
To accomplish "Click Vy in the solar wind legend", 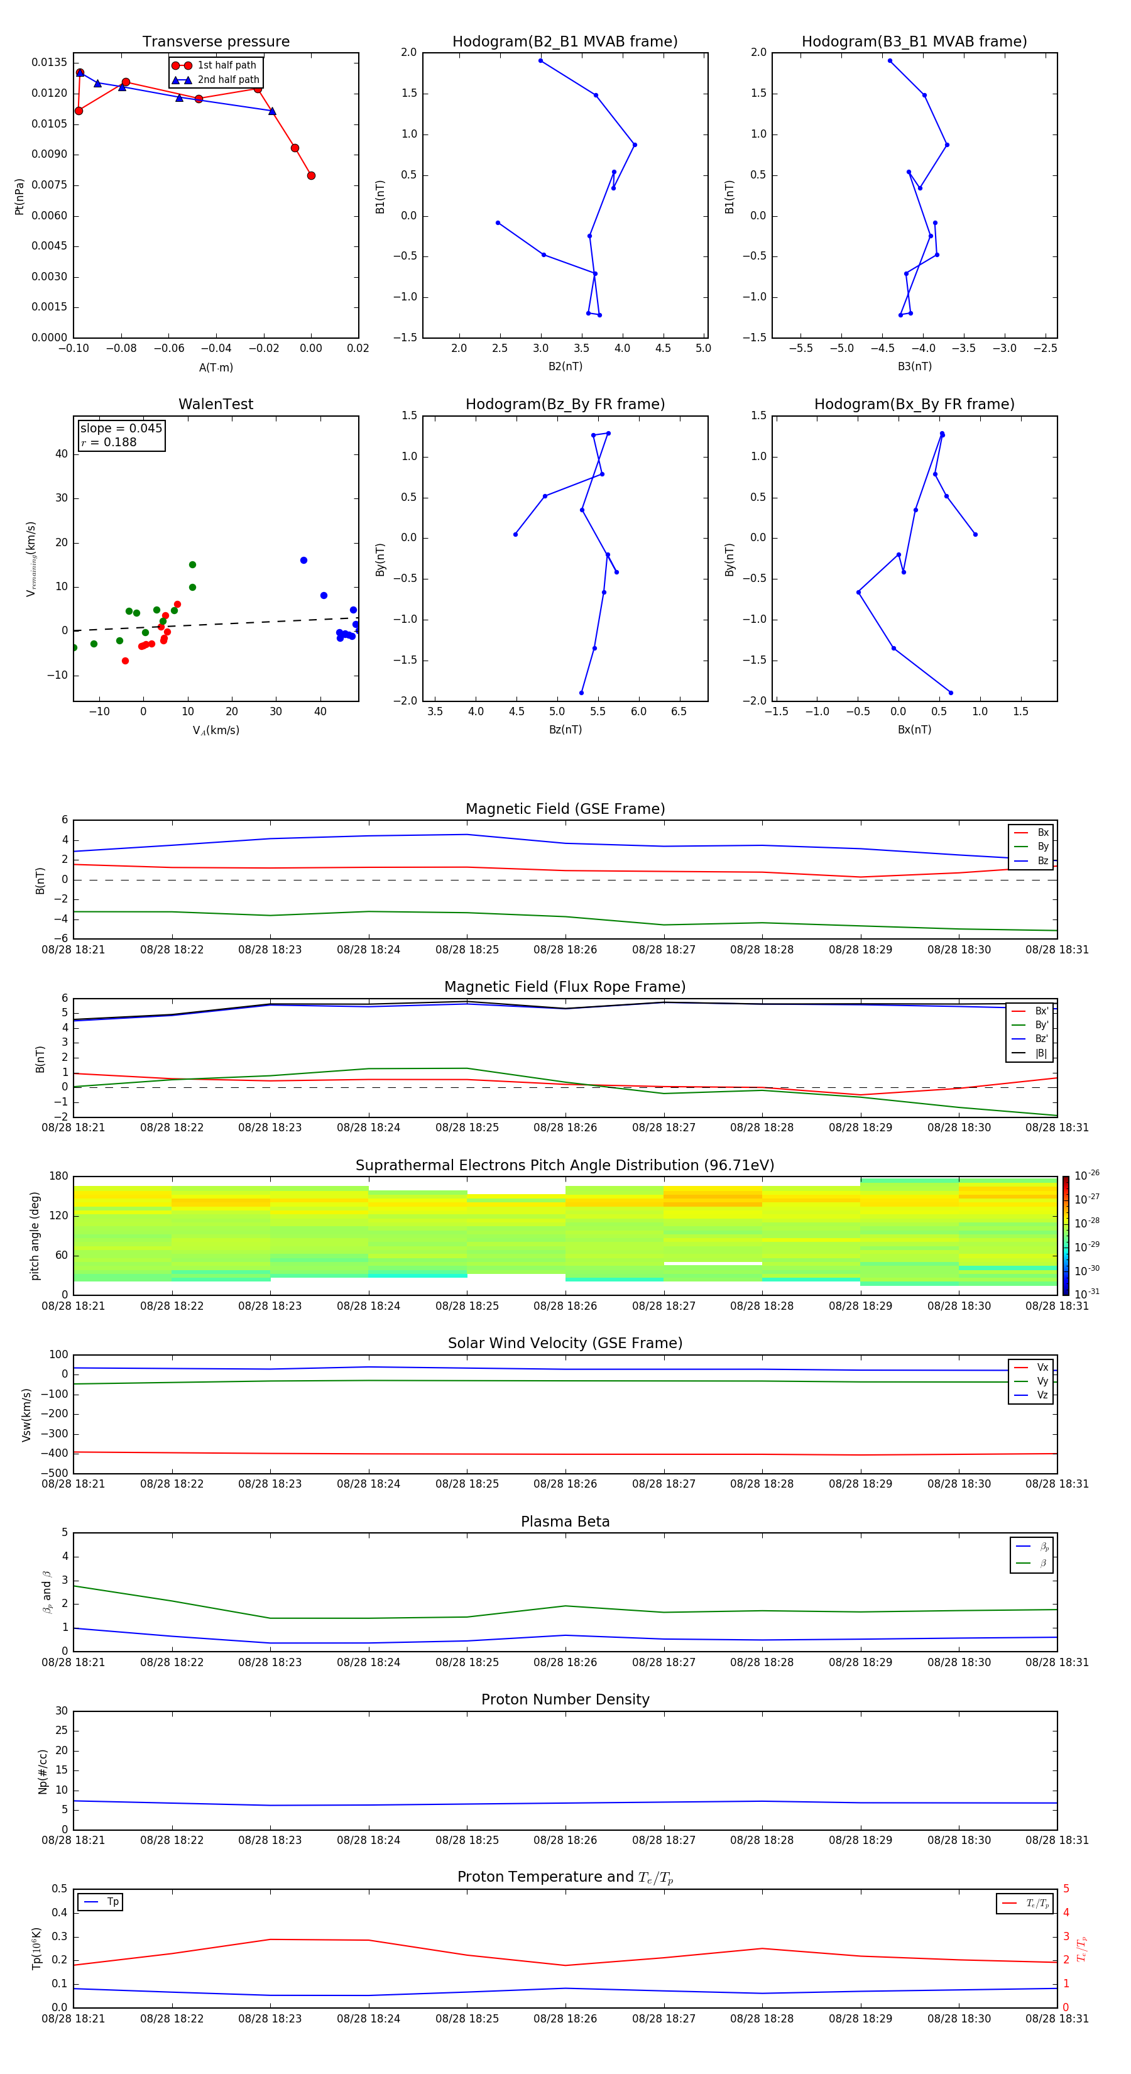I will coord(1032,1381).
